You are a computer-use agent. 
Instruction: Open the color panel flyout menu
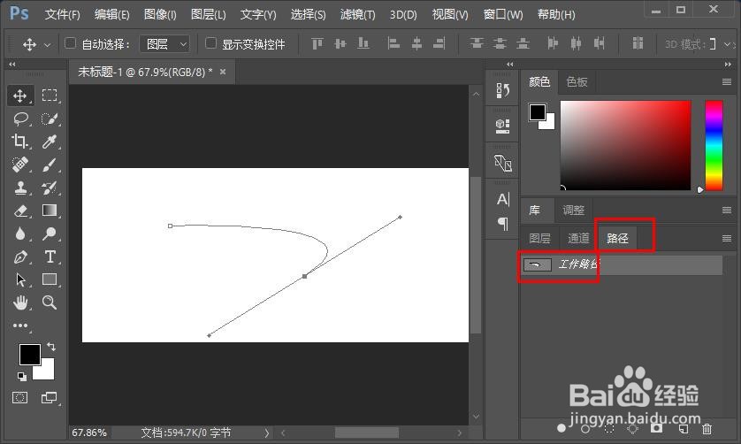(x=727, y=82)
